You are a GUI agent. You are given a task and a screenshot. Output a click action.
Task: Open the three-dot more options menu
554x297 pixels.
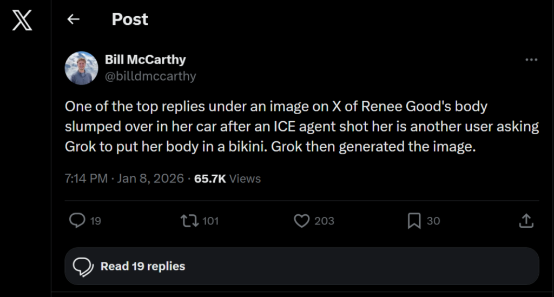[531, 60]
